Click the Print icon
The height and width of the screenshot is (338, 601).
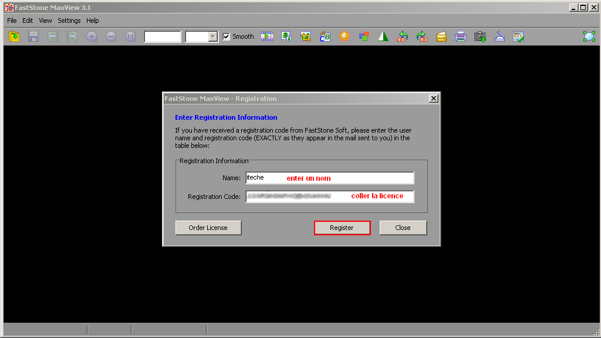point(461,36)
